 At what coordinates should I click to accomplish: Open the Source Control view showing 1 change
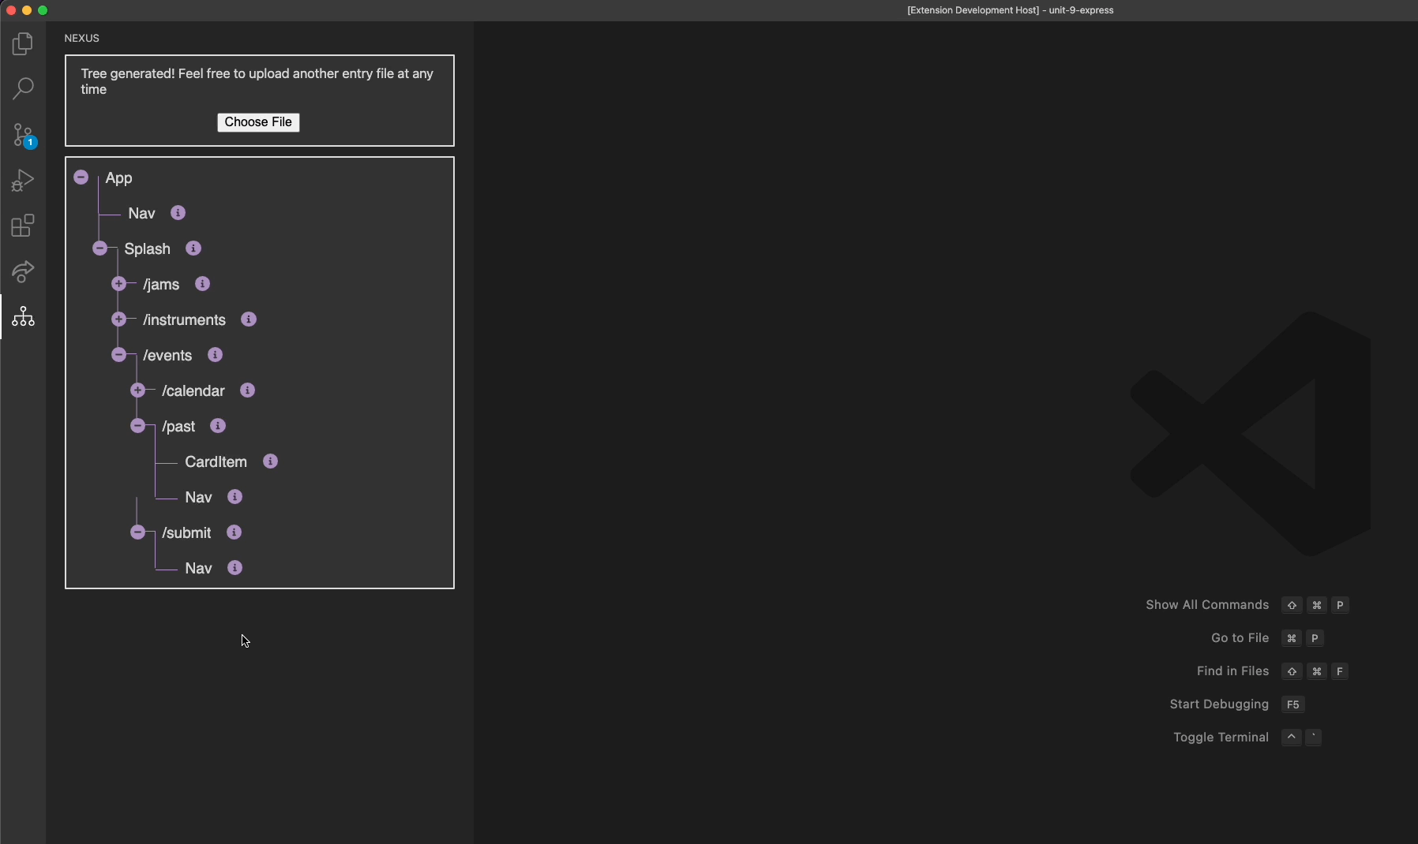click(23, 135)
